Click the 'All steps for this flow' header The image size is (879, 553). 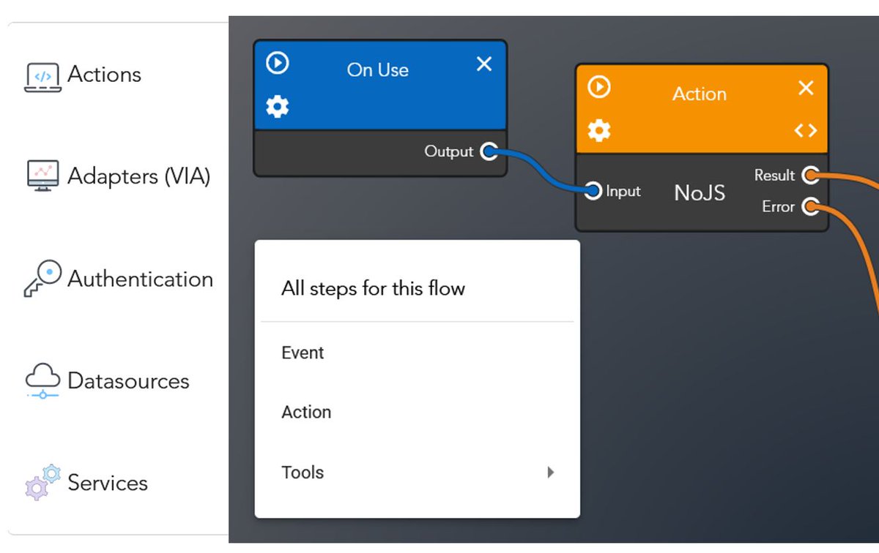pyautogui.click(x=373, y=288)
